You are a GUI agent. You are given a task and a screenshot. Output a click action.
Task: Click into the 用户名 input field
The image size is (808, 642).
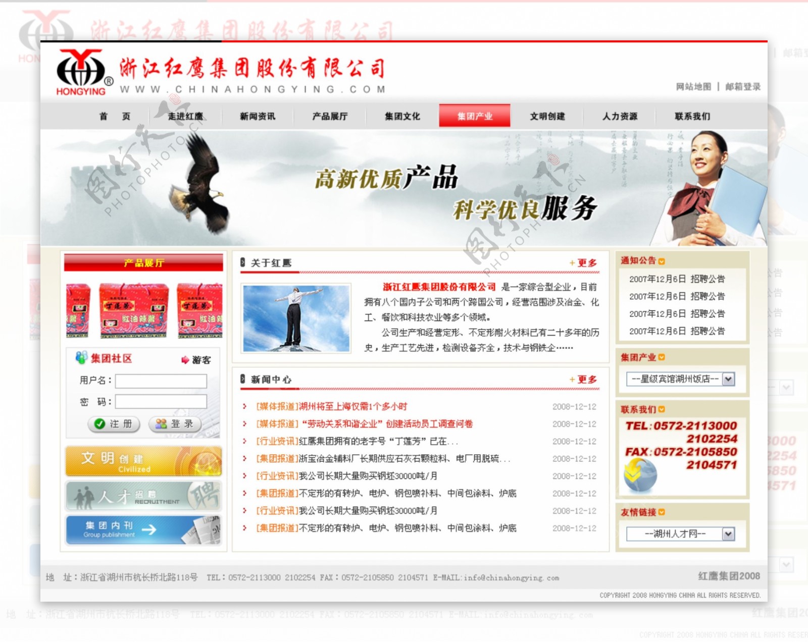tap(161, 381)
